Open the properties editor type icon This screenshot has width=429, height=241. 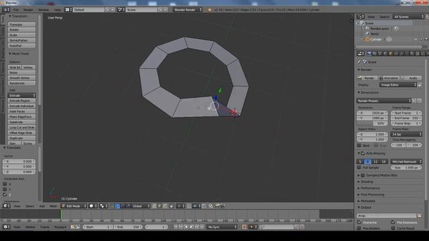(x=361, y=54)
